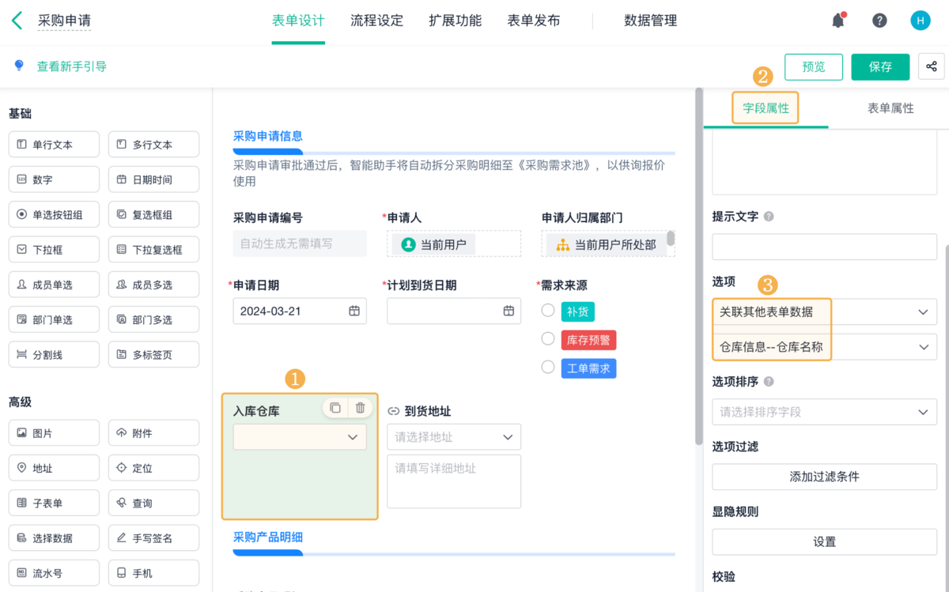
Task: Click the 提示文字 input field
Action: [x=824, y=247]
